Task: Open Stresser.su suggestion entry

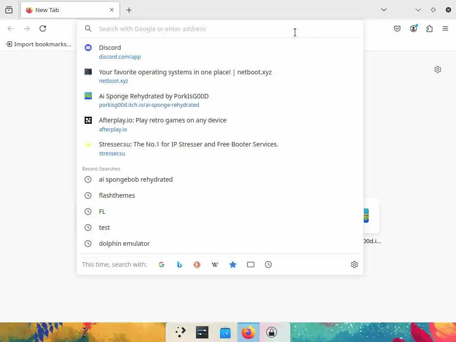Action: point(220,149)
